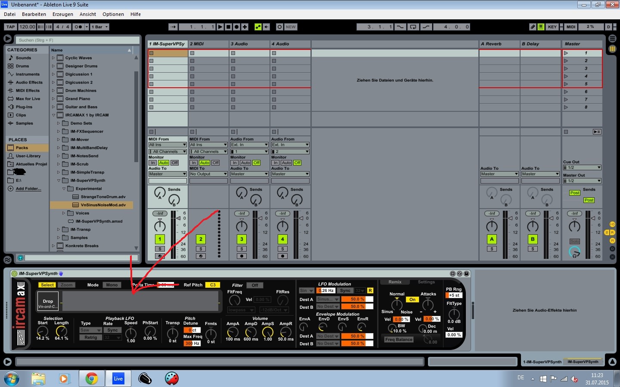
Task: Launch Master scene 6
Action: (x=566, y=92)
